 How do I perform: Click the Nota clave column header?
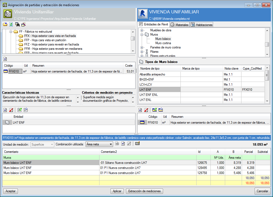232,69
